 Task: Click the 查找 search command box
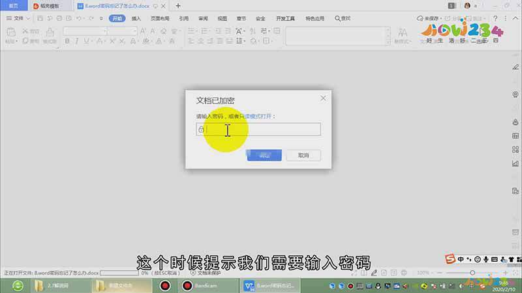(343, 18)
